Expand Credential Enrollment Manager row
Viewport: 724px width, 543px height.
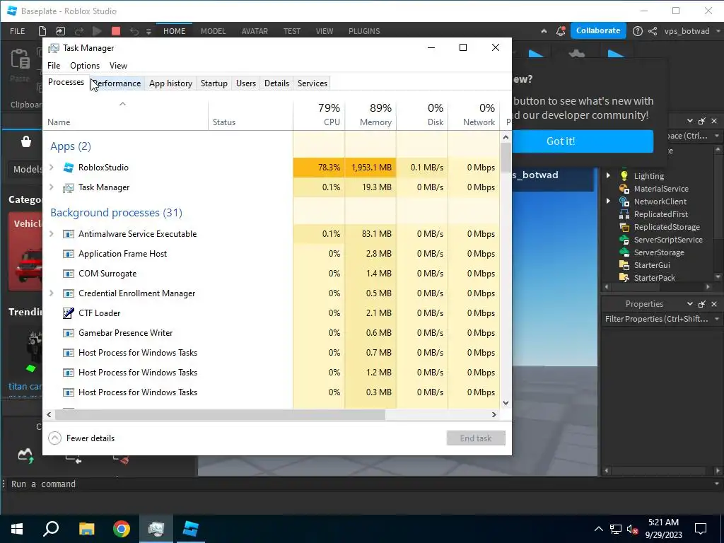tap(52, 293)
